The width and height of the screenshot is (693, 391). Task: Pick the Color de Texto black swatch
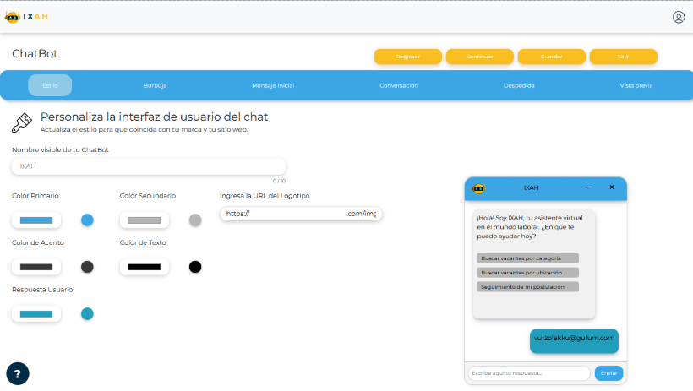144,267
